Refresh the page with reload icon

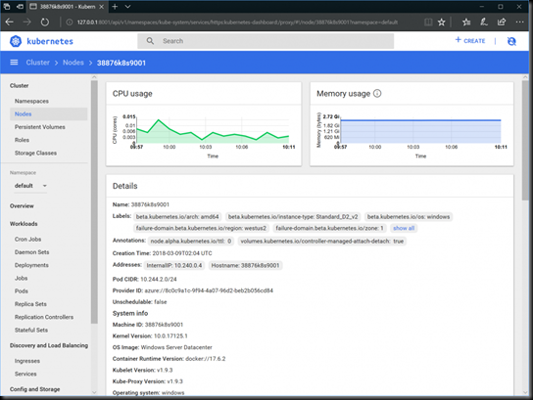[44, 22]
